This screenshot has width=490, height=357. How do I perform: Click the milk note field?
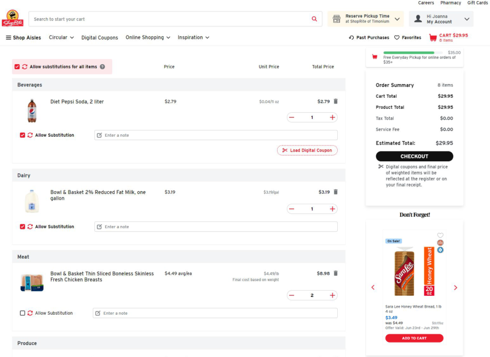point(216,227)
